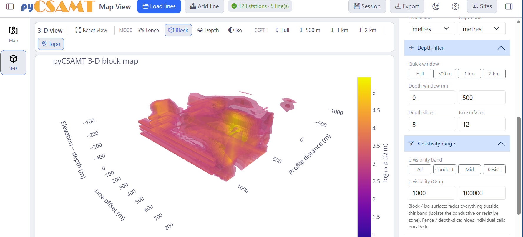Click the Session save disk icon
Screen dimensions: 523x237
tap(357, 6)
